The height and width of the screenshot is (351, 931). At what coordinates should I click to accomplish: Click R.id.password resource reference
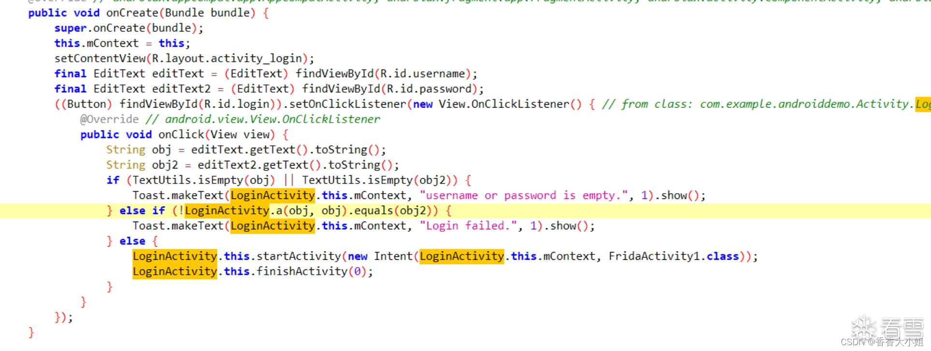[x=430, y=89]
